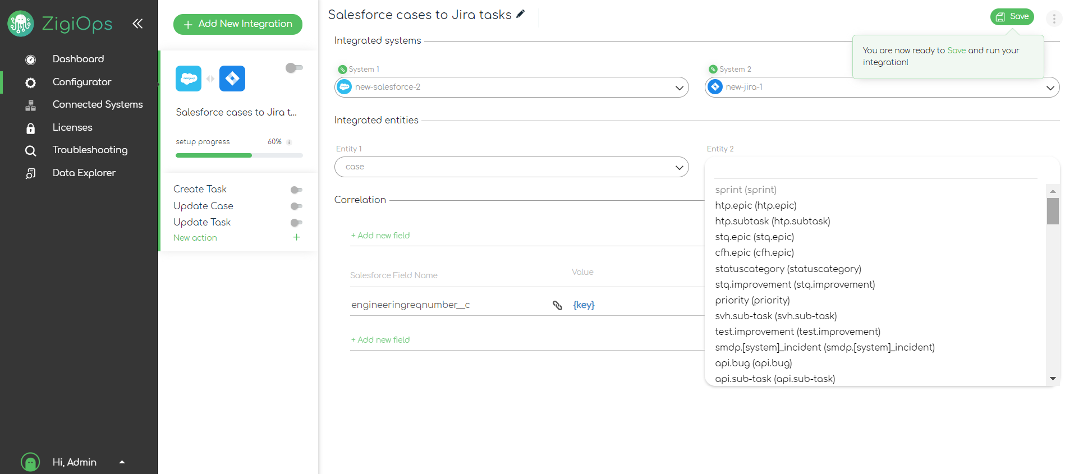Image resolution: width=1065 pixels, height=474 pixels.
Task: Click the Dashboard gauge icon
Action: coord(31,59)
